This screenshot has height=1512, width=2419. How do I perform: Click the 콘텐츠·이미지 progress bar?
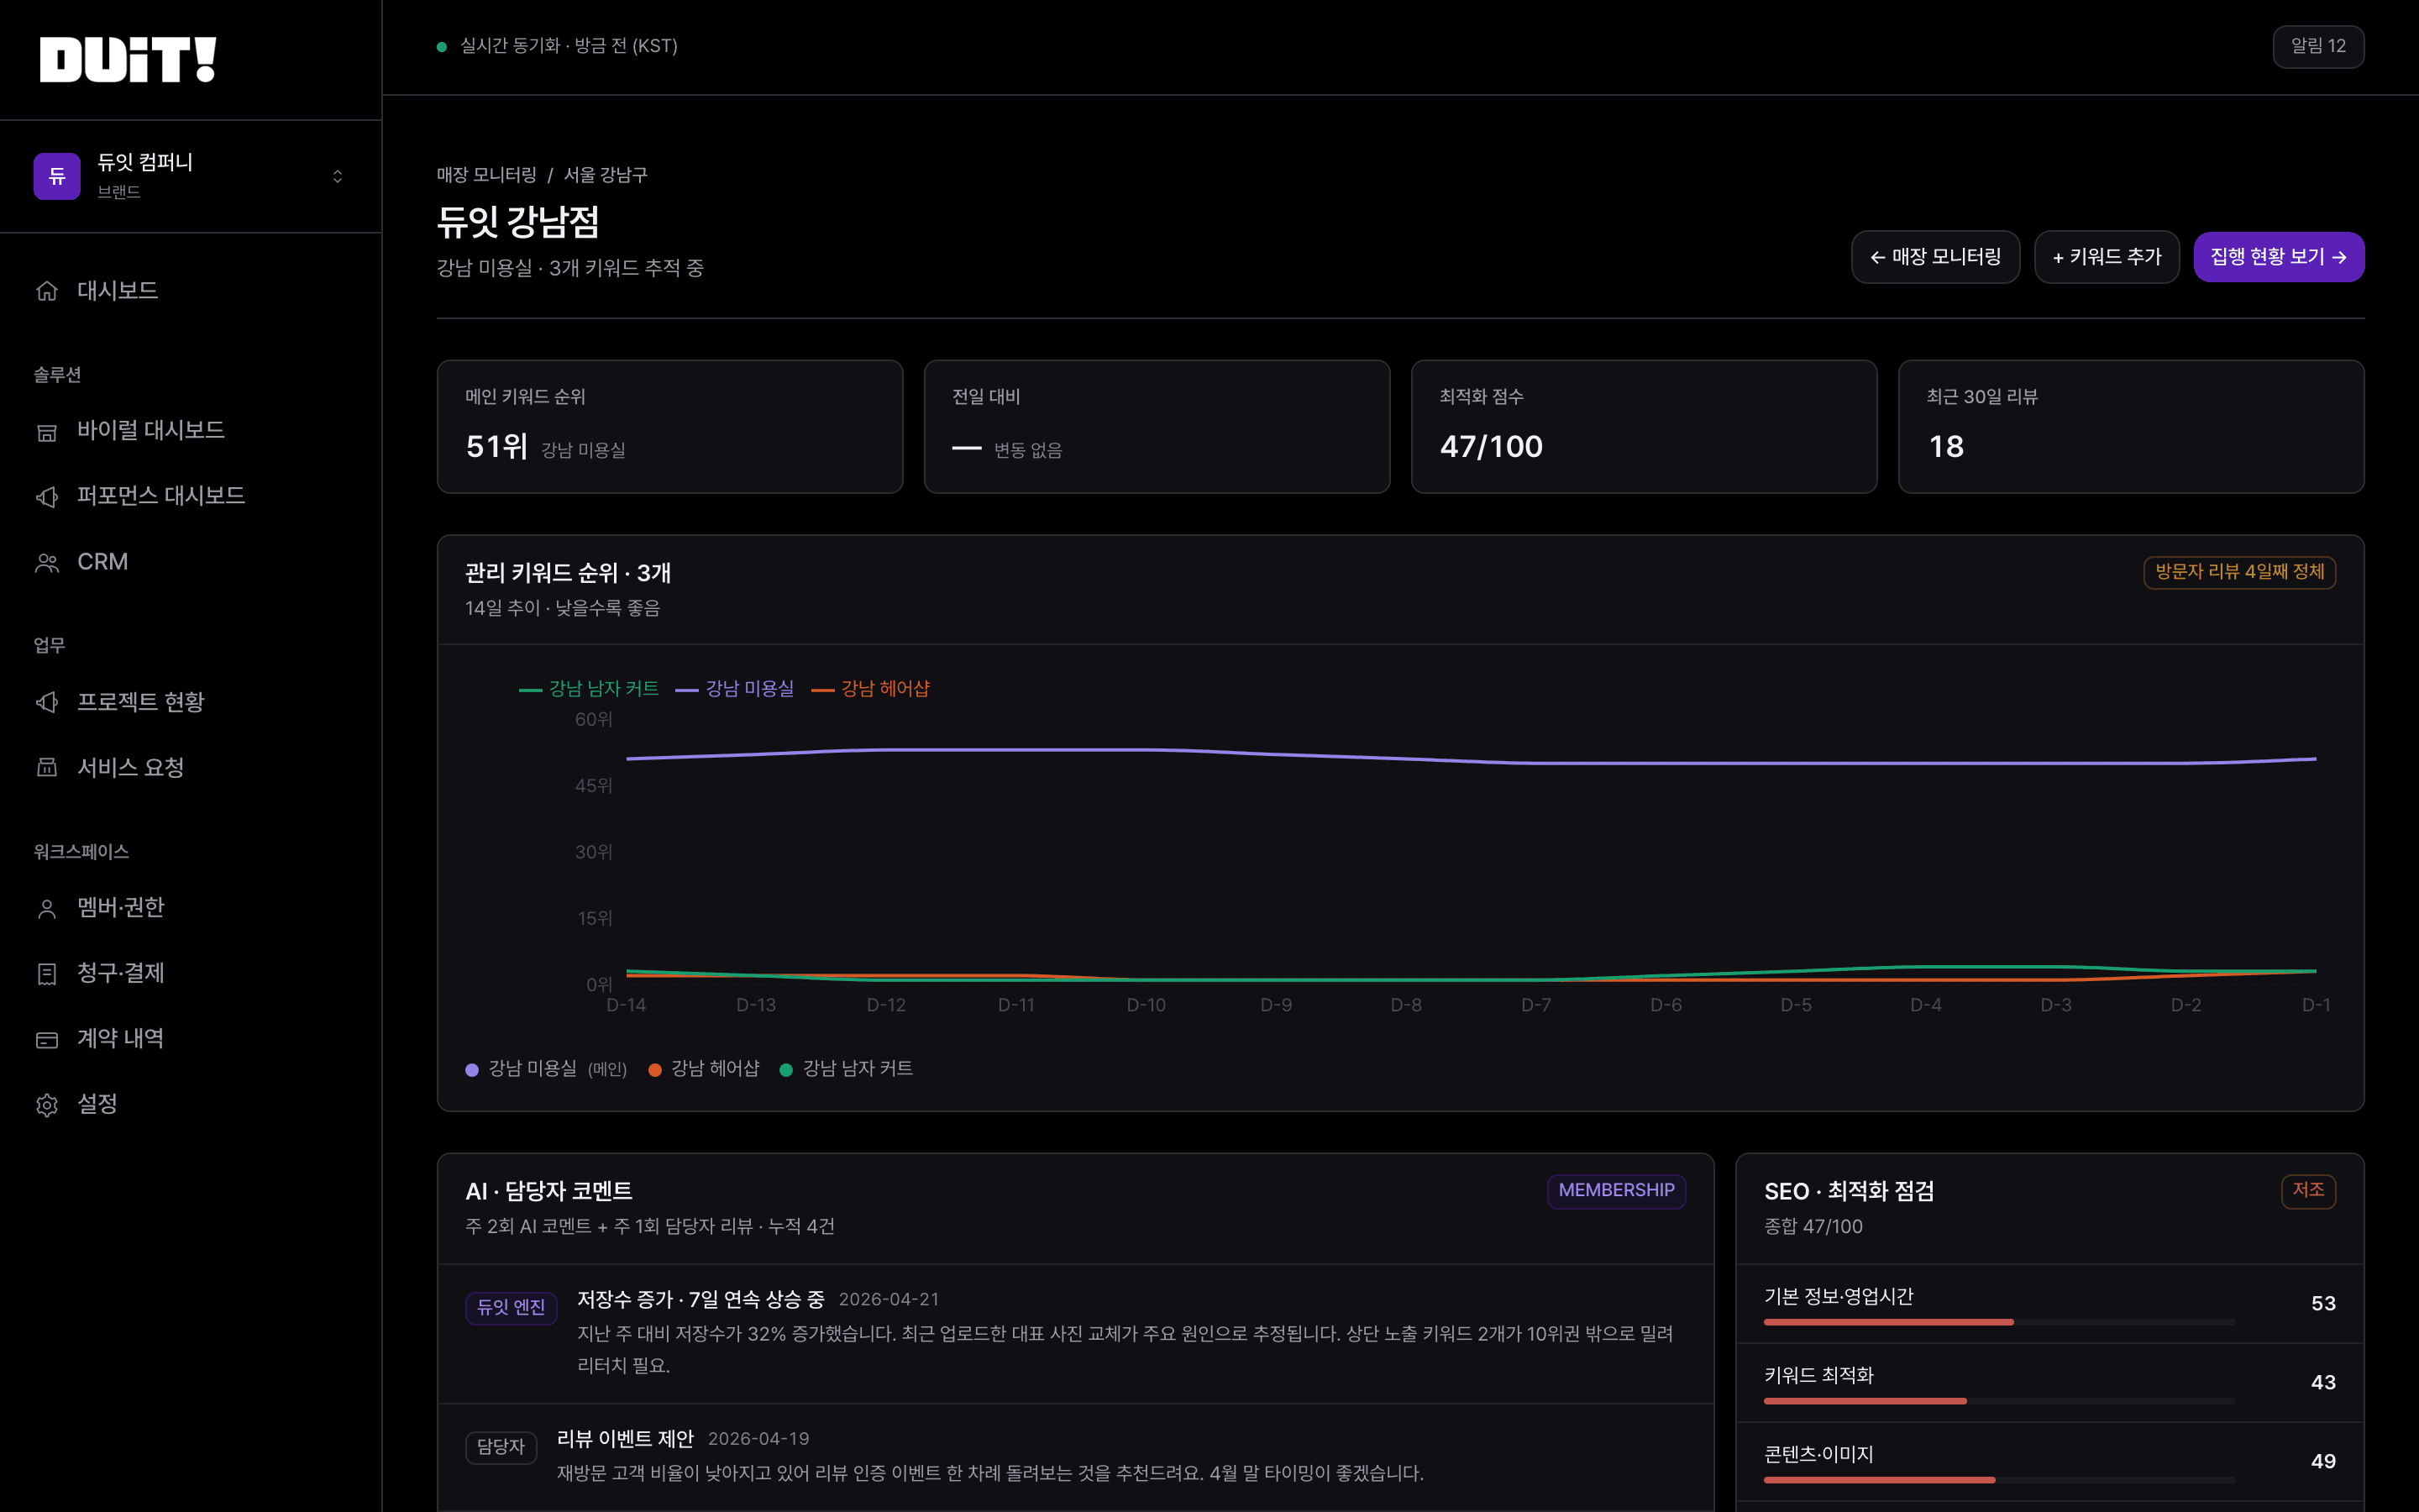[1999, 1480]
